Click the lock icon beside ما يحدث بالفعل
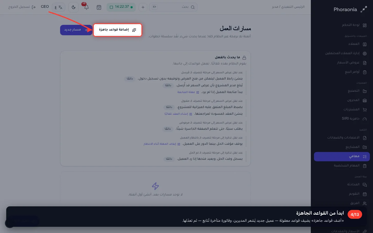This screenshot has height=233, width=373. pyautogui.click(x=244, y=57)
